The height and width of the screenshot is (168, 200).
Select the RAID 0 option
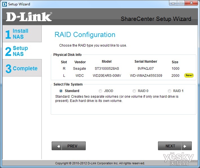[x=134, y=91]
